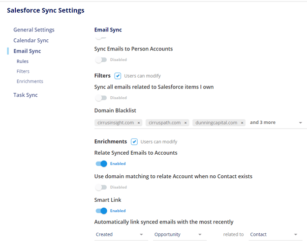Open the Contact related-to dropdown
This screenshot has width=307, height=247.
coord(276,235)
